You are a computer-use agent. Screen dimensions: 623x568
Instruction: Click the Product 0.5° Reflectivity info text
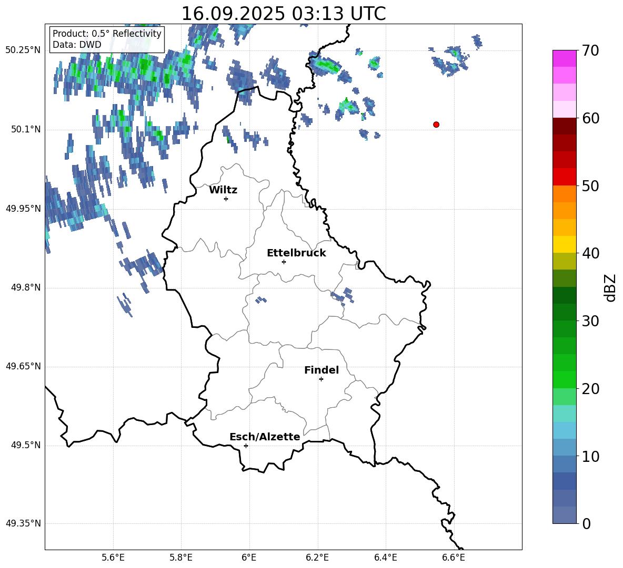(107, 34)
